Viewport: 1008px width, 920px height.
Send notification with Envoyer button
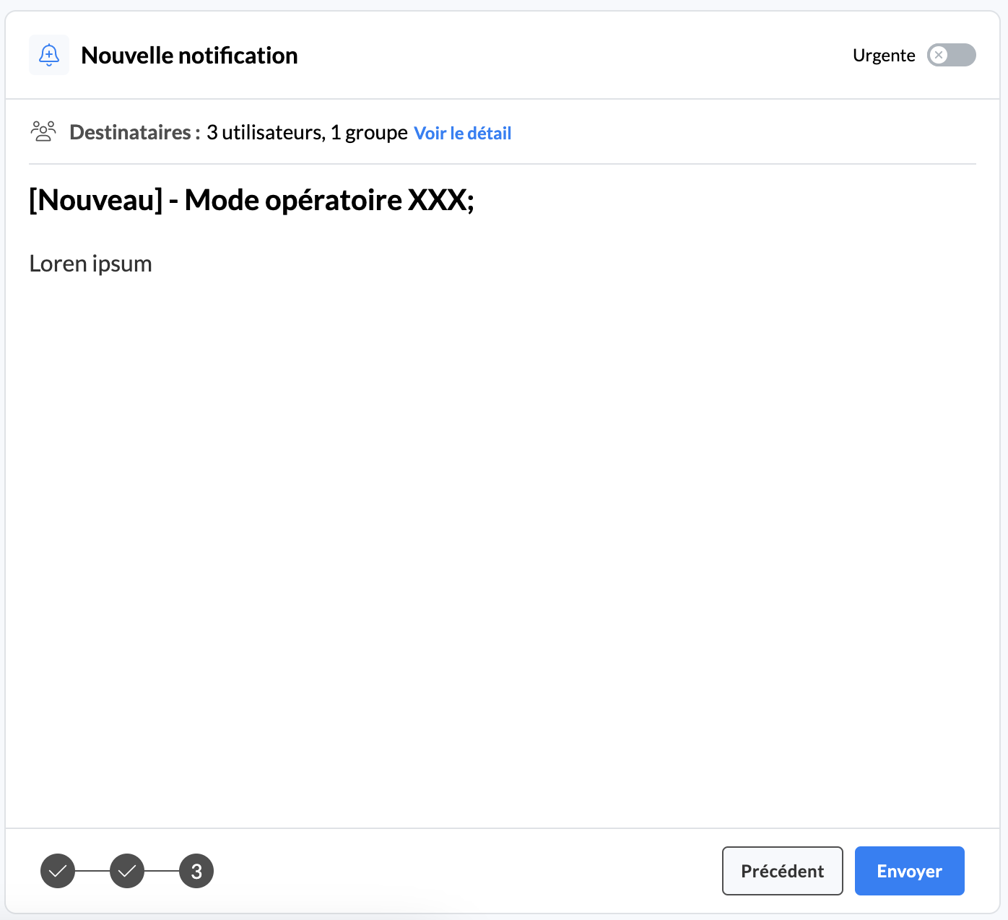tap(909, 871)
